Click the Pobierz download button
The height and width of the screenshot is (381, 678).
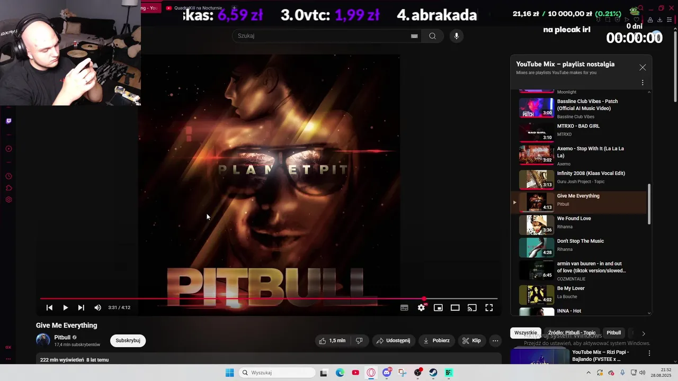pos(436,341)
